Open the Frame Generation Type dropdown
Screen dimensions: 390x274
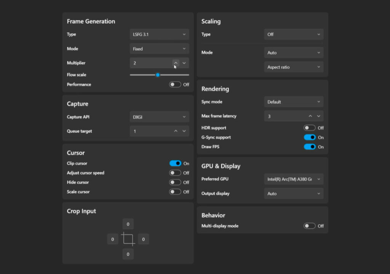tap(159, 34)
